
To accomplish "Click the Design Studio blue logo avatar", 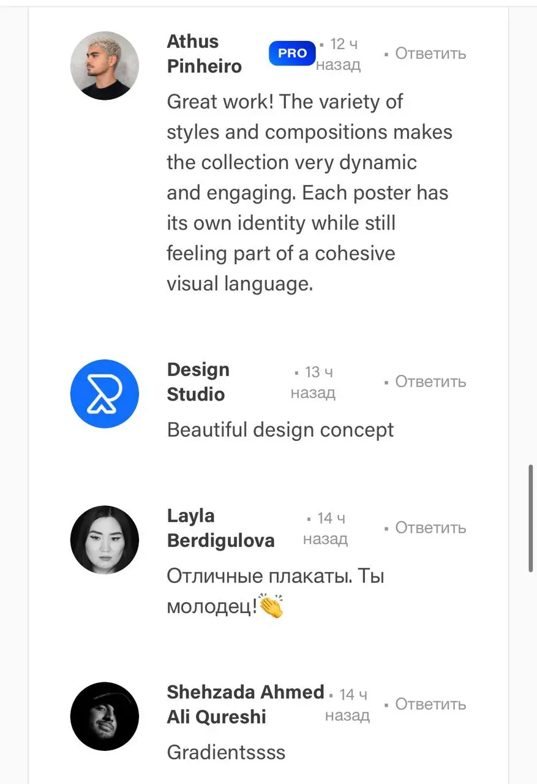I will pos(105,394).
